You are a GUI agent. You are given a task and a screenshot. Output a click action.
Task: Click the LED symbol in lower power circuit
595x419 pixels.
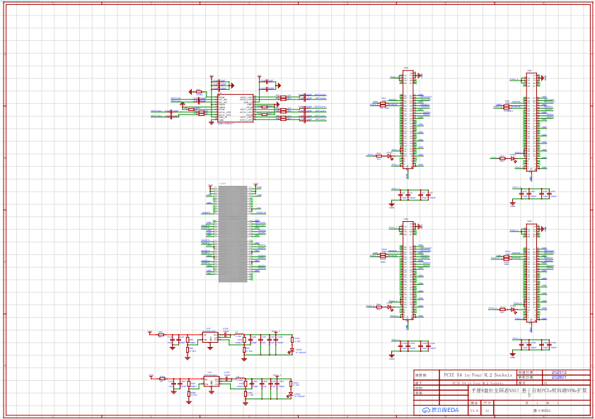(291, 394)
